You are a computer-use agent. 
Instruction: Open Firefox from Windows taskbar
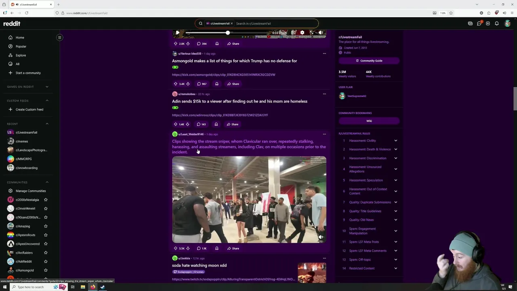[x=92, y=287]
